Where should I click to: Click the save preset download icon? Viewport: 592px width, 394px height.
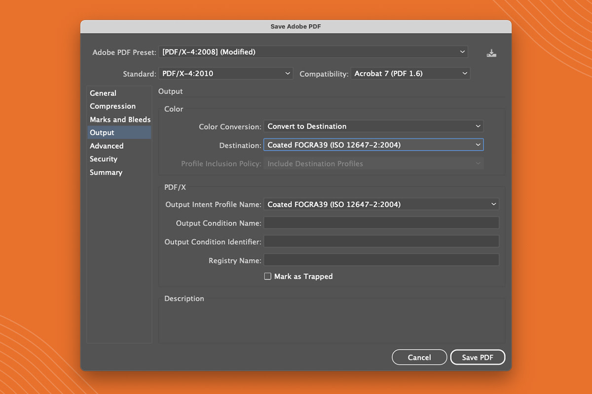point(491,52)
